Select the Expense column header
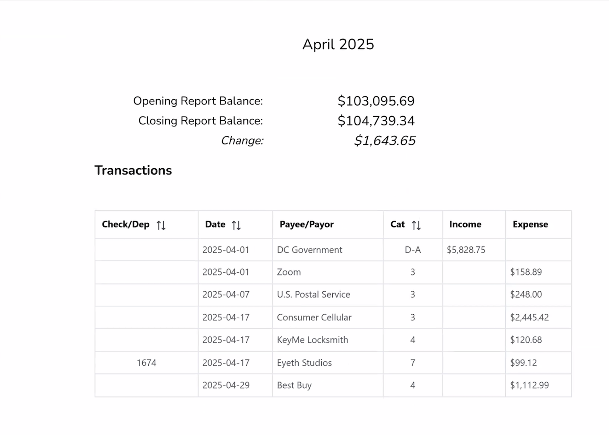This screenshot has width=609, height=435. click(530, 224)
